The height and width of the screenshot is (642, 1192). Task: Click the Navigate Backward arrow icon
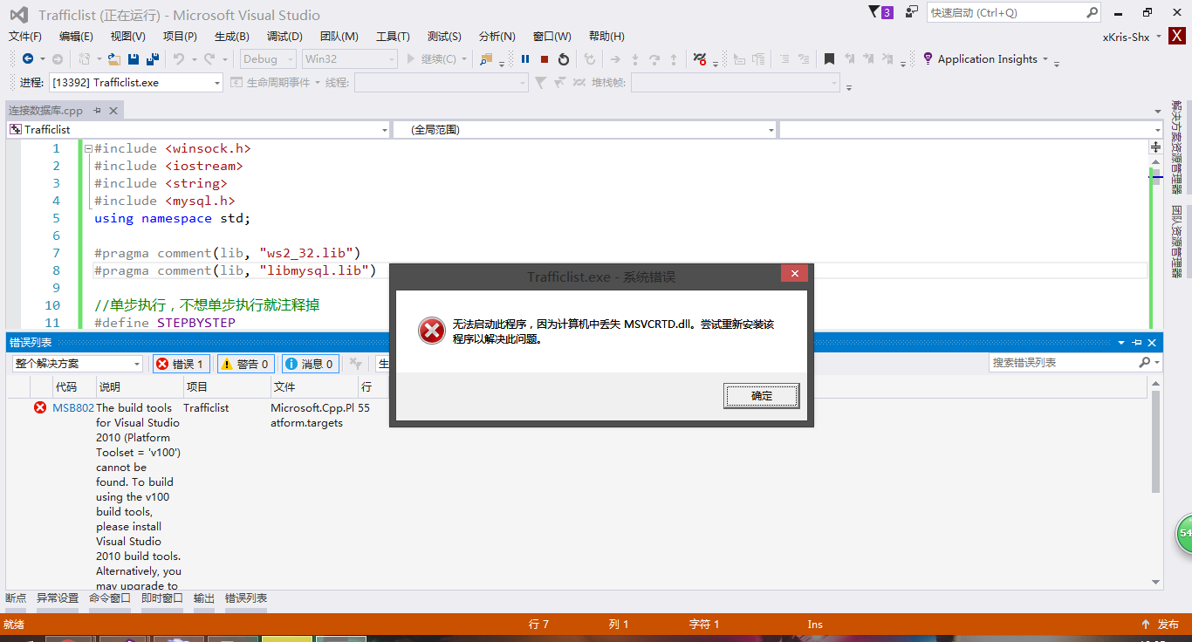(28, 59)
